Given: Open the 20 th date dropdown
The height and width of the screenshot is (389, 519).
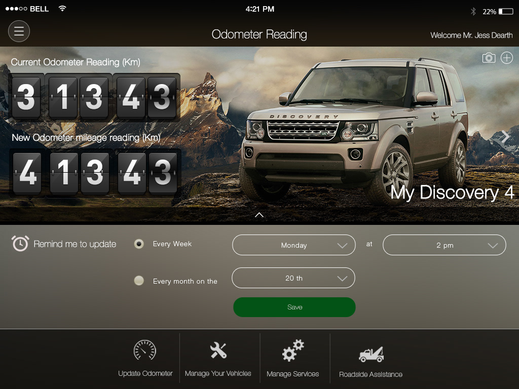Looking at the screenshot, I should pyautogui.click(x=293, y=278).
